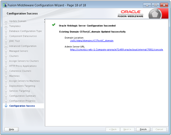Select Update Domain step in sidebar

(x=18, y=21)
